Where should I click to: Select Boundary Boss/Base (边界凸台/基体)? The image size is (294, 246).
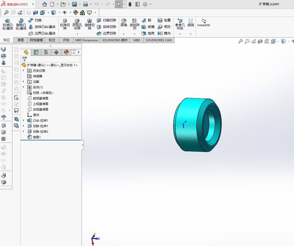[42, 33]
